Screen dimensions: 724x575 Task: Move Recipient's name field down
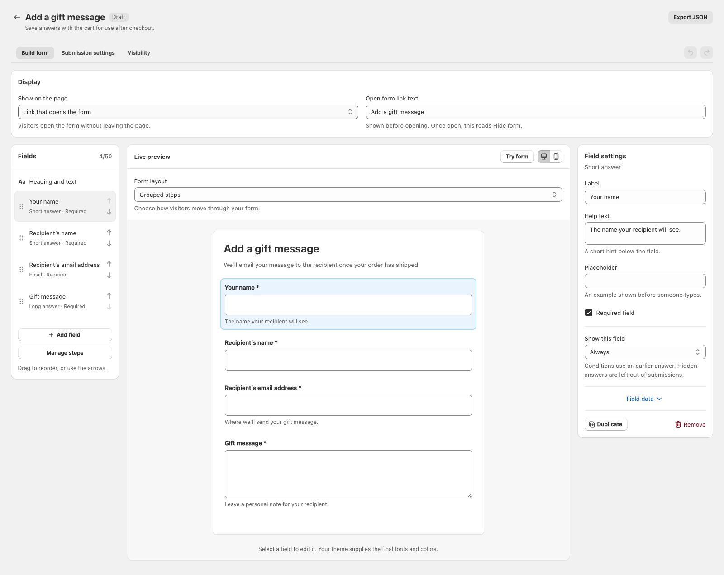pyautogui.click(x=109, y=243)
